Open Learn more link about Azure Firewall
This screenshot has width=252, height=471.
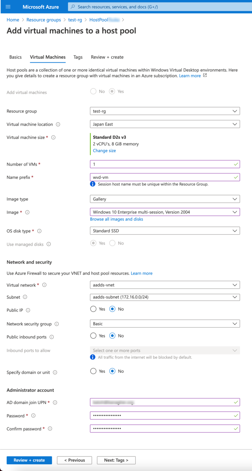pos(142,273)
